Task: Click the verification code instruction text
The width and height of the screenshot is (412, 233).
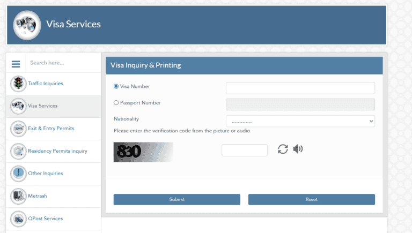Action: pyautogui.click(x=182, y=131)
